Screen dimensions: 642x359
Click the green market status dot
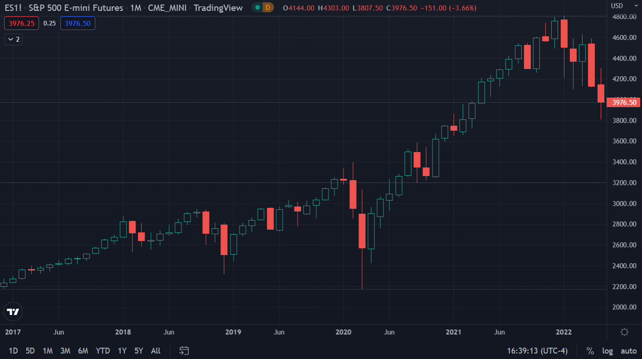[x=257, y=8]
